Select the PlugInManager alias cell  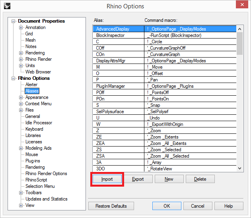pos(119,86)
